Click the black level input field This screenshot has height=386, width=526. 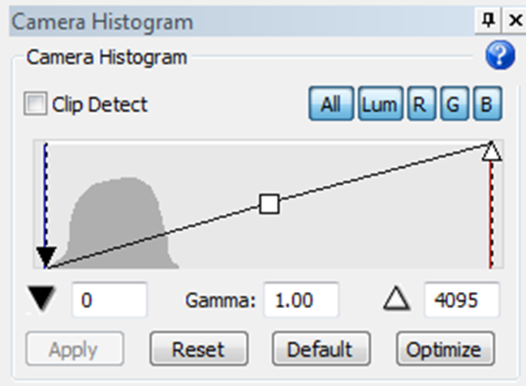pyautogui.click(x=110, y=301)
